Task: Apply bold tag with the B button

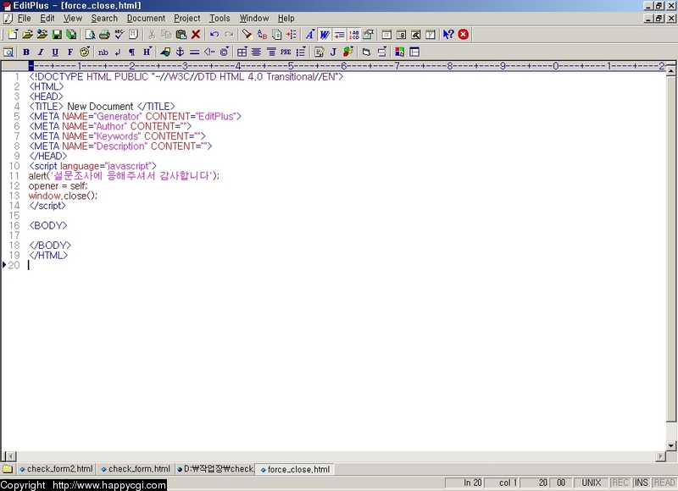Action: 26,52
